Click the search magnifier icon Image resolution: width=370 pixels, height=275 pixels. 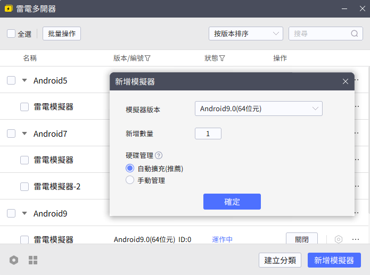(x=355, y=34)
